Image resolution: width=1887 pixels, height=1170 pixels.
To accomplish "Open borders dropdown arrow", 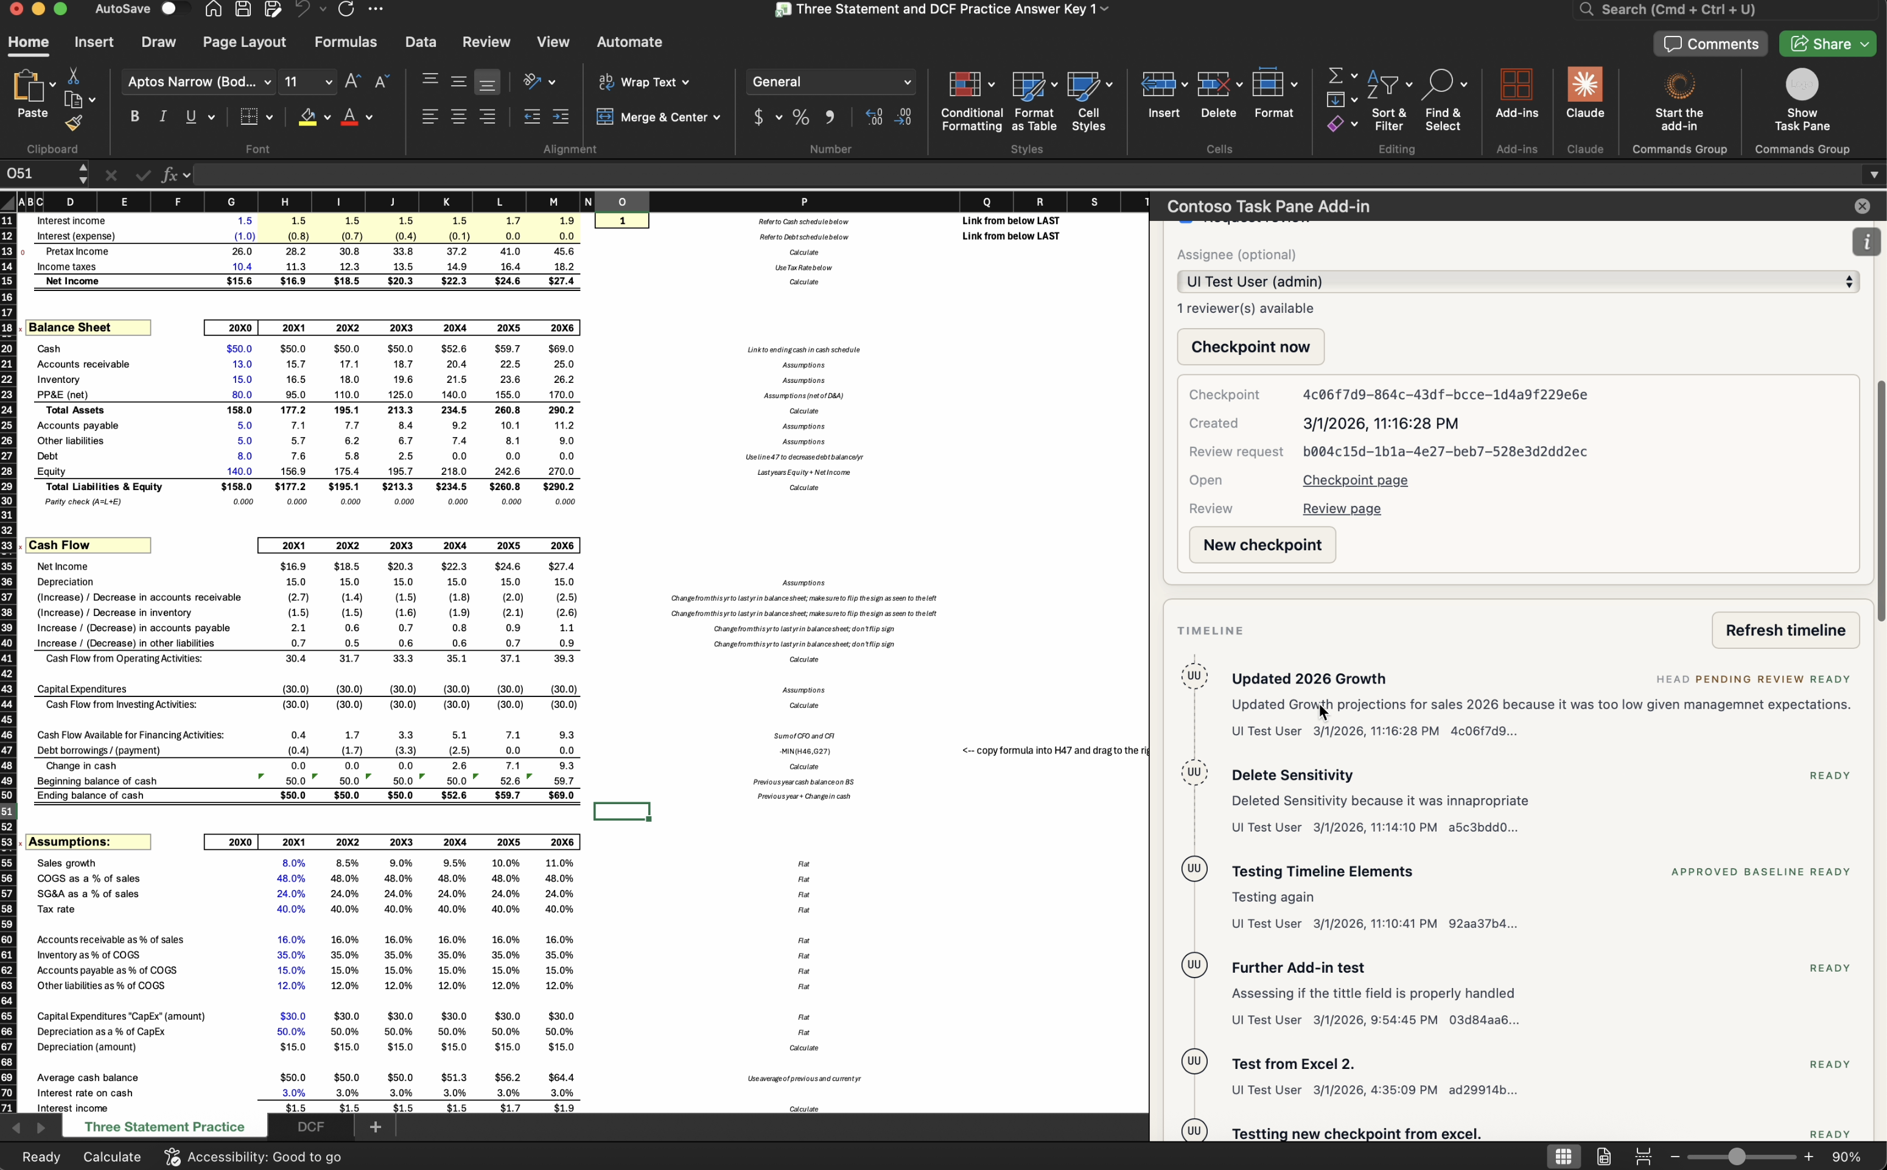I will pos(269,117).
